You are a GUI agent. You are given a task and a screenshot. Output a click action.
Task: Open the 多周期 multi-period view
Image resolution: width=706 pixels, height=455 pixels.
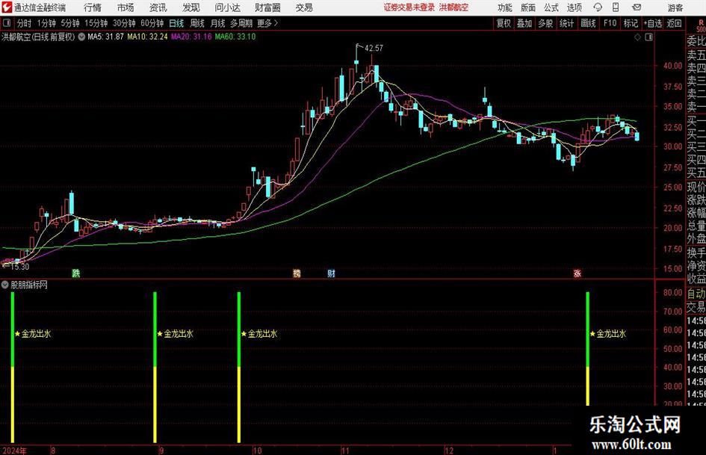click(x=241, y=23)
